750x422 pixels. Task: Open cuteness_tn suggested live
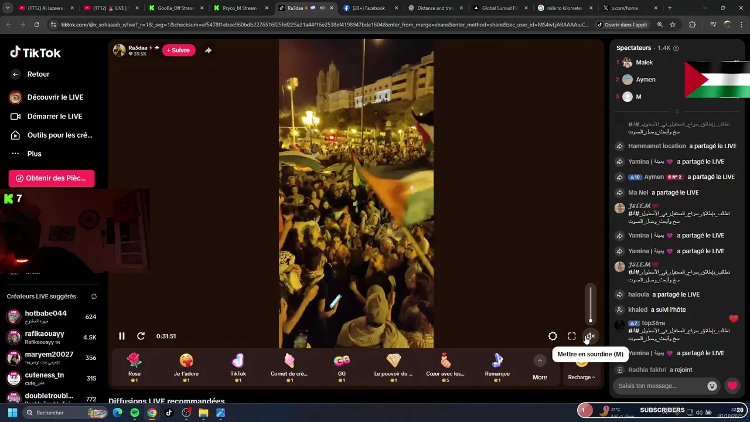pos(52,378)
